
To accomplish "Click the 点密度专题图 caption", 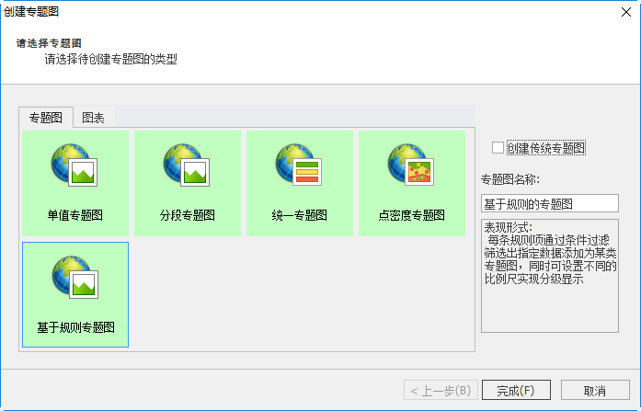I will tap(412, 216).
